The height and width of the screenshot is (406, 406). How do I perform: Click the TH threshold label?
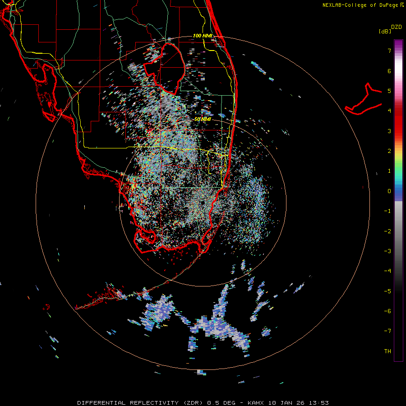point(388,351)
